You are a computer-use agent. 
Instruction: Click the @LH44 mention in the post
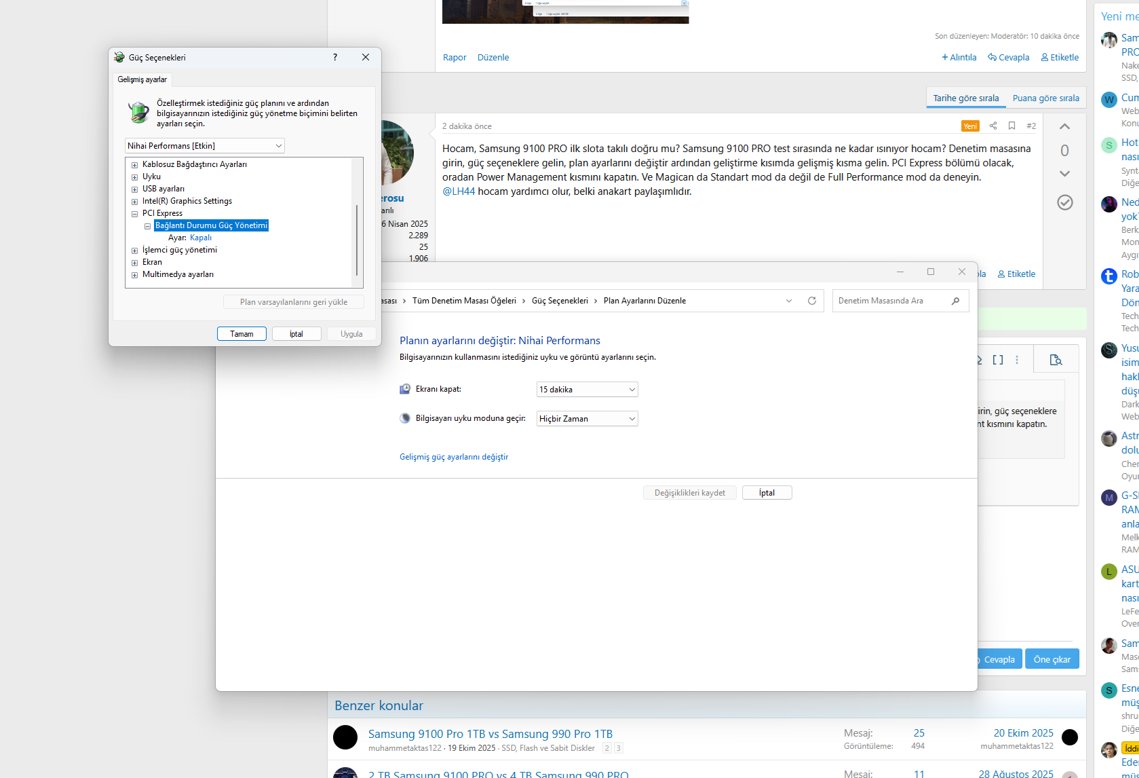click(459, 191)
